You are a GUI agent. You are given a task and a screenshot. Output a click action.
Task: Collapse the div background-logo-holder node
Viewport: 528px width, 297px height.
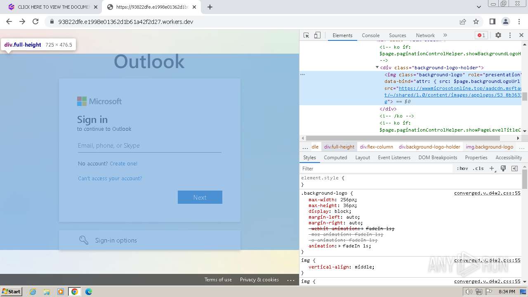point(377,67)
